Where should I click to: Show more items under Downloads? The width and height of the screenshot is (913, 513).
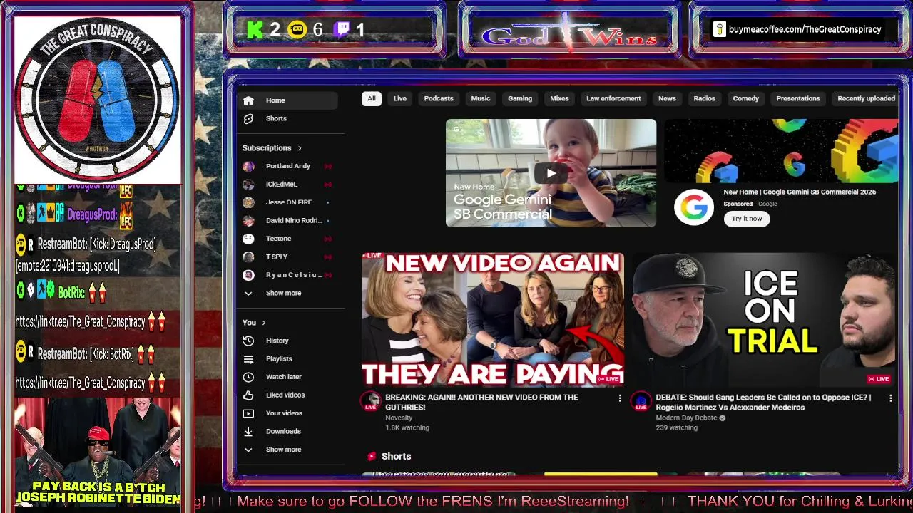[283, 450]
